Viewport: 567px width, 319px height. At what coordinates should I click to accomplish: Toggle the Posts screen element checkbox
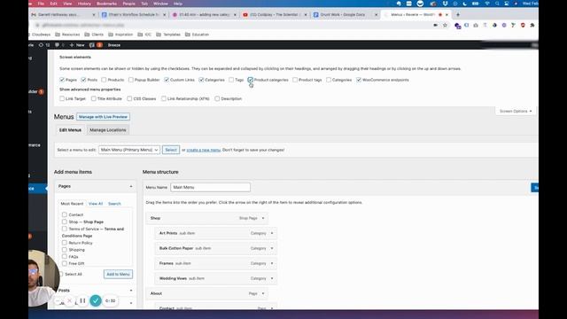(83, 80)
